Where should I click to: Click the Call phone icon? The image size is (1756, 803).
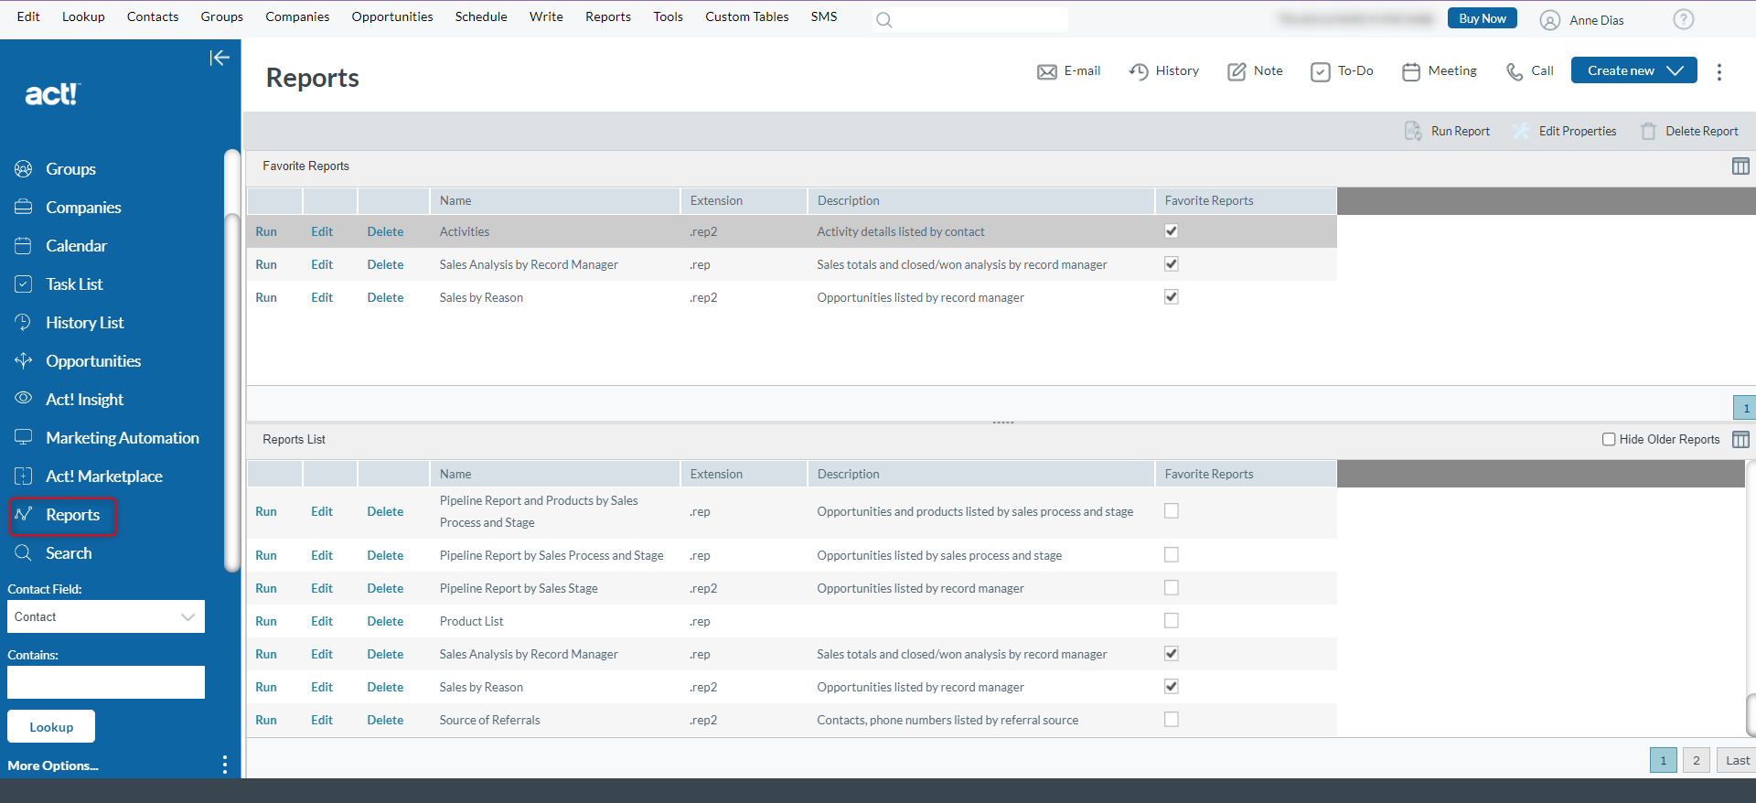click(1515, 71)
